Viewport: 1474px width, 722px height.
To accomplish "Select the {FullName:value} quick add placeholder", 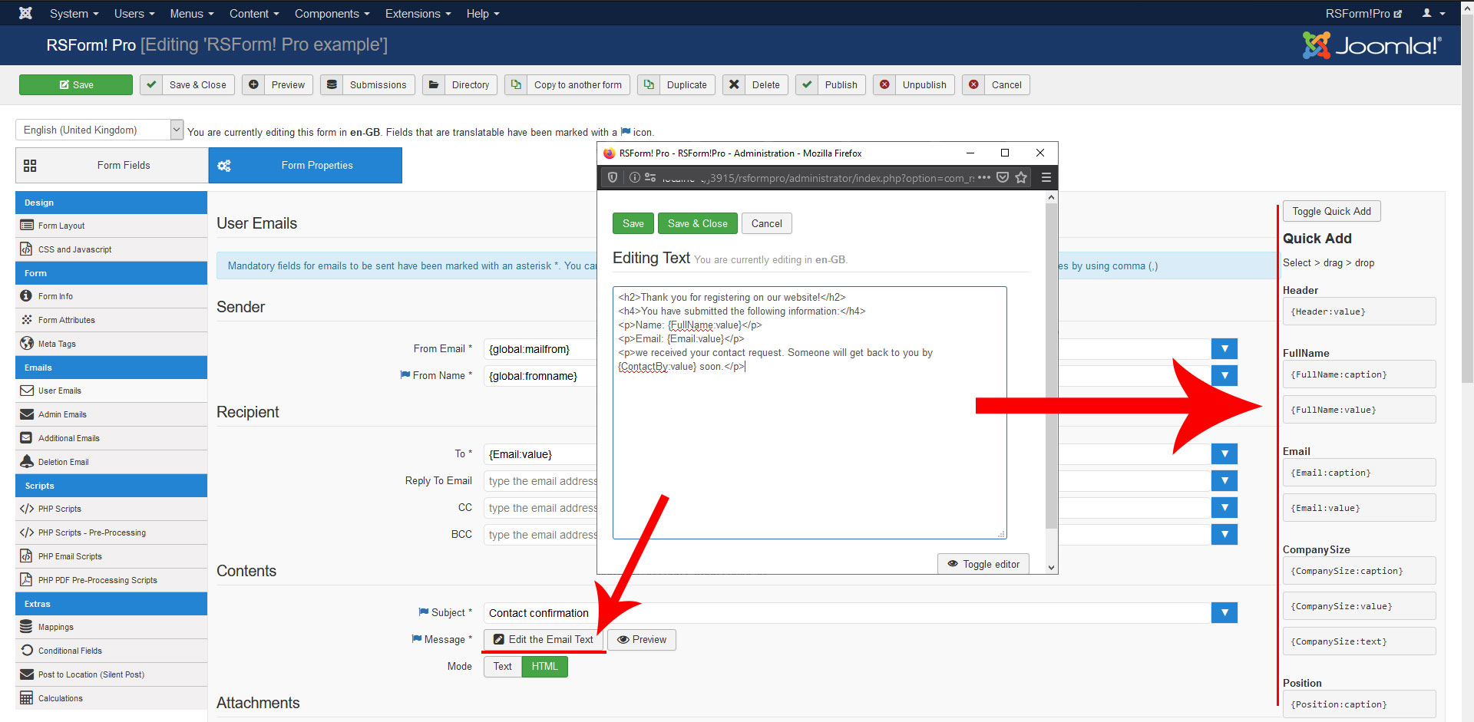I will tap(1359, 410).
